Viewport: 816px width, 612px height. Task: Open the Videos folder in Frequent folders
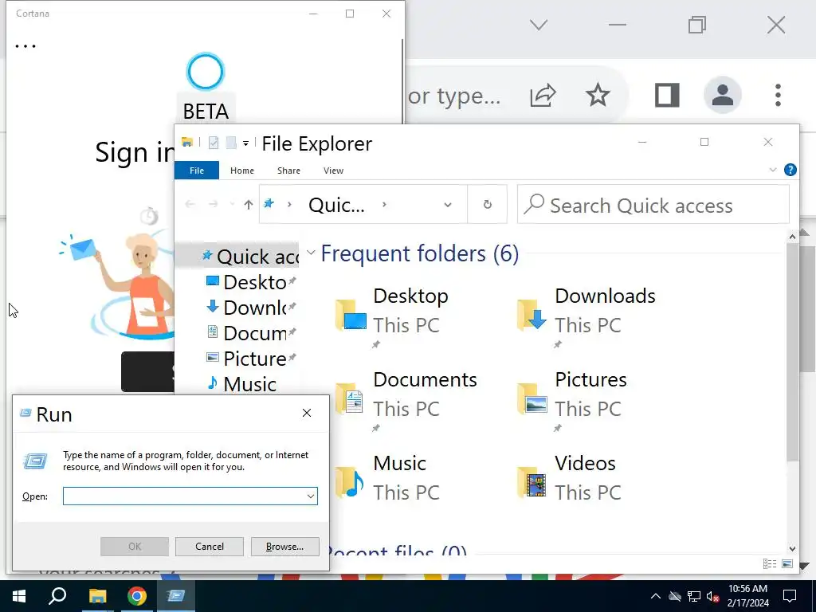[x=568, y=478]
